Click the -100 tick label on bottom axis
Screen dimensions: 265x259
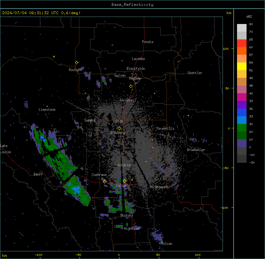click(38, 255)
